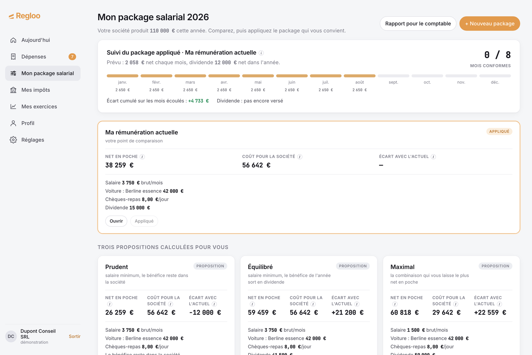Viewport: 532px width, 355px height.
Task: Click the 60 818 € net en poche value
Action: tap(405, 313)
